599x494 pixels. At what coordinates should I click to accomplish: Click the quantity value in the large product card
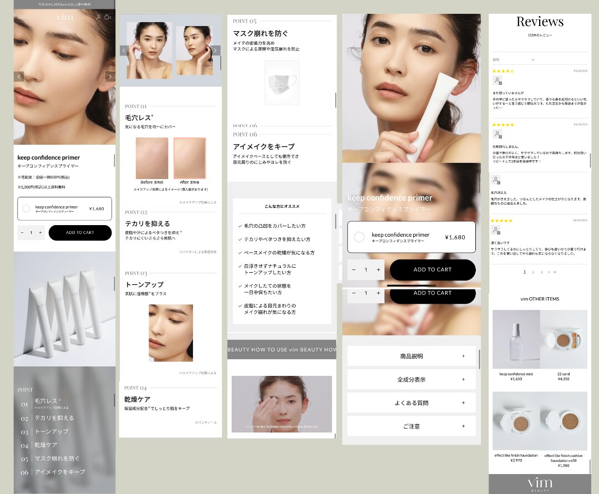point(366,269)
